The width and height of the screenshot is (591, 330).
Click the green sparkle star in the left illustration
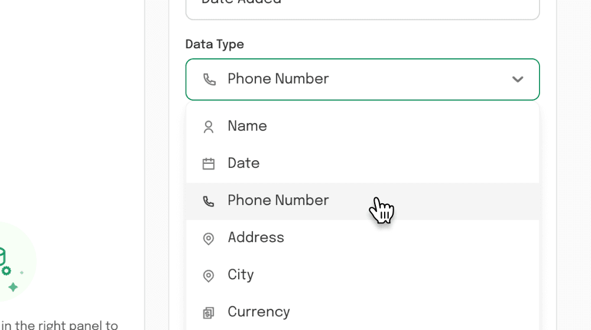(x=13, y=287)
